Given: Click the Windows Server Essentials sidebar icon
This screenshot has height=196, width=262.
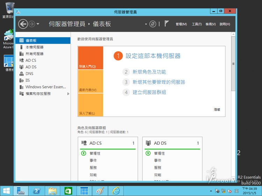Looking at the screenshot, I should click(21, 87).
